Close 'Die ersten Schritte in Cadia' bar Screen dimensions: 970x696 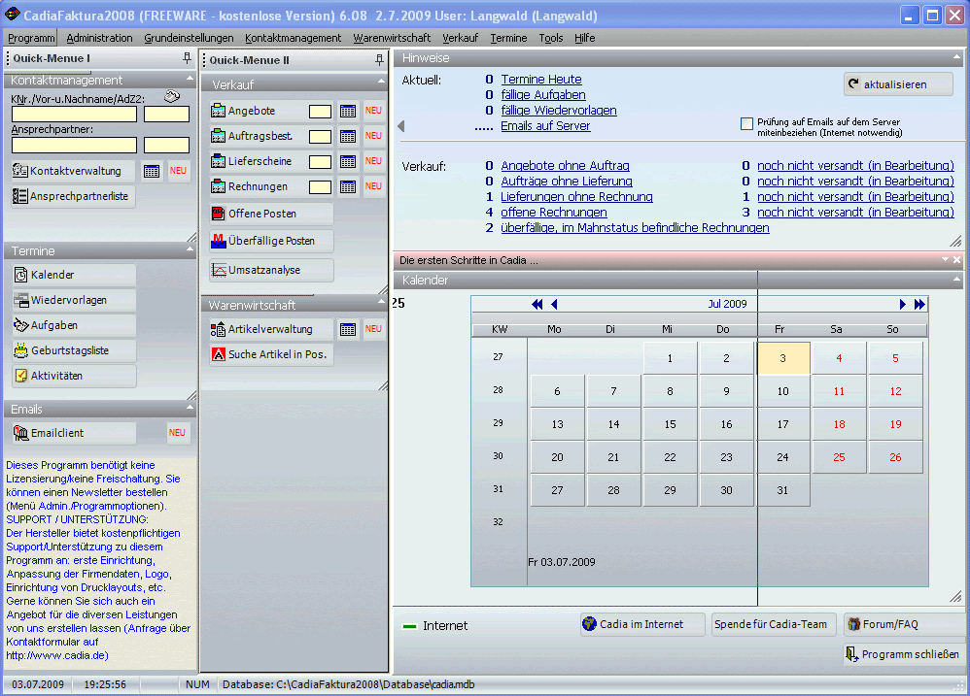[x=956, y=260]
